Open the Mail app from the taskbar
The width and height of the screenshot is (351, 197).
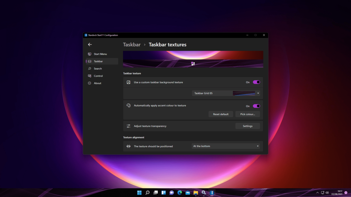187,193
